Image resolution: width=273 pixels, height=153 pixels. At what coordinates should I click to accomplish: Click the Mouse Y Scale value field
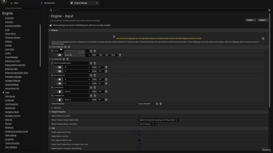pyautogui.click(x=101, y=92)
